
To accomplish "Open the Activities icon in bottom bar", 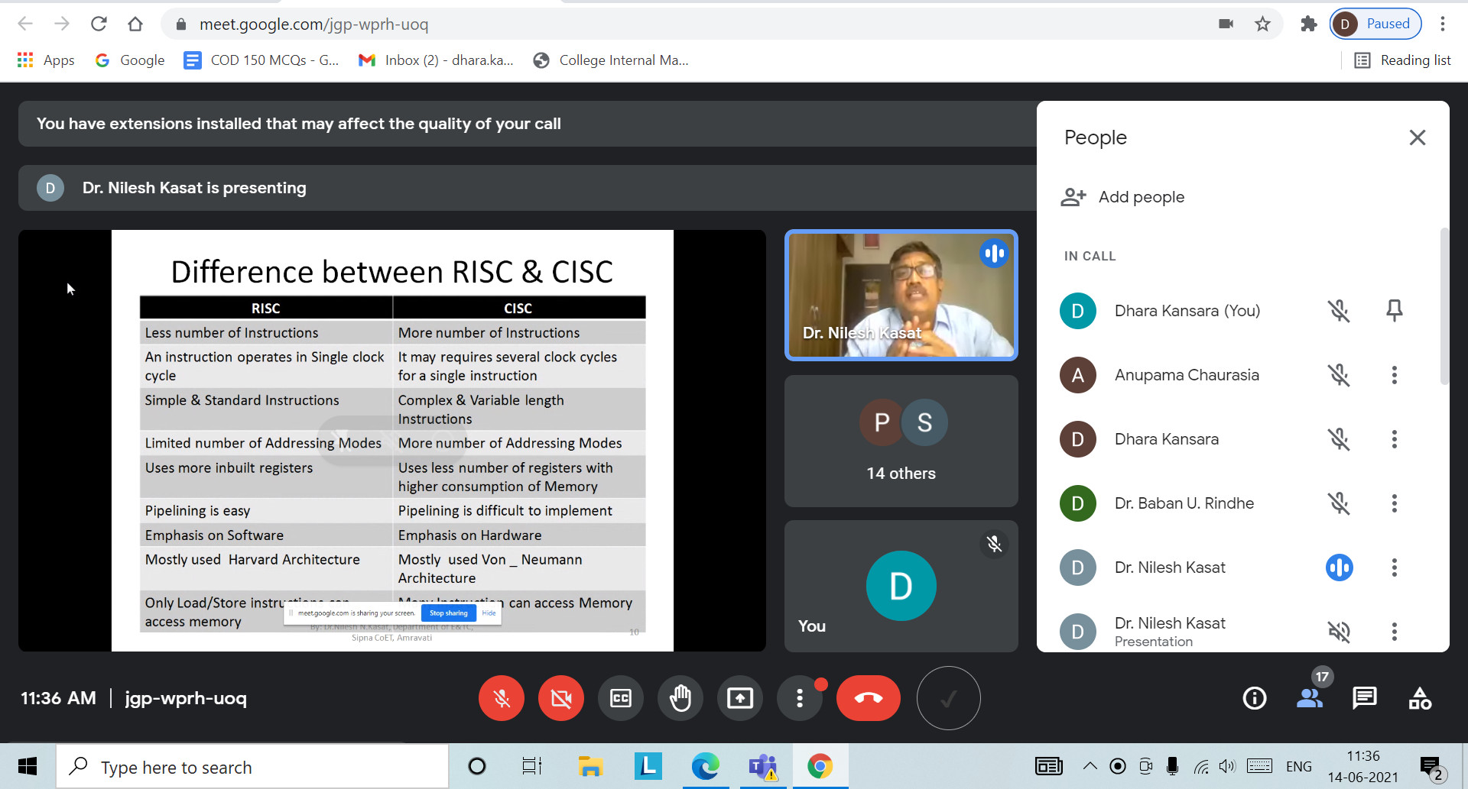I will 1420,698.
